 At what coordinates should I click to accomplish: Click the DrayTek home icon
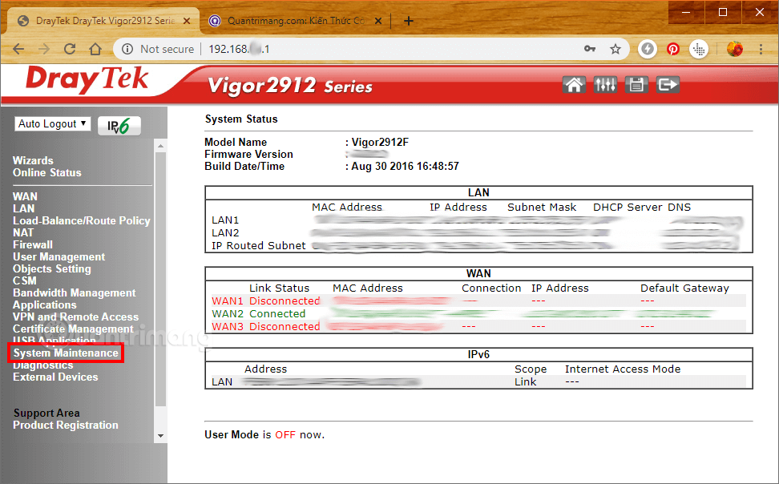[x=574, y=85]
